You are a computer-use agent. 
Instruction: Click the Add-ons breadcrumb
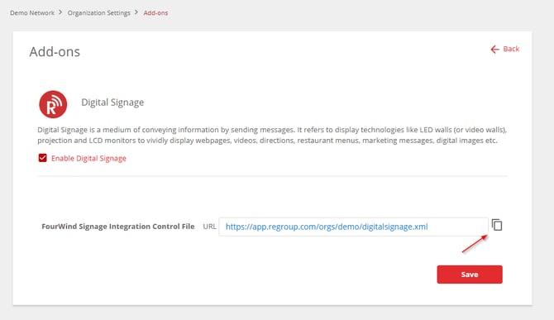pos(155,13)
